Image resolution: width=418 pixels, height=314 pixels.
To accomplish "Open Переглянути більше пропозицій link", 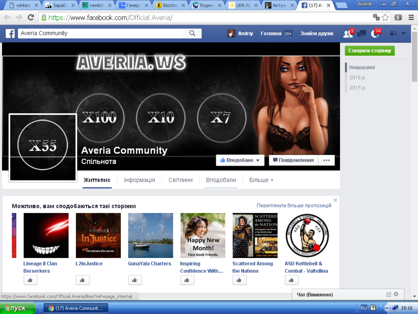I will pos(294,206).
